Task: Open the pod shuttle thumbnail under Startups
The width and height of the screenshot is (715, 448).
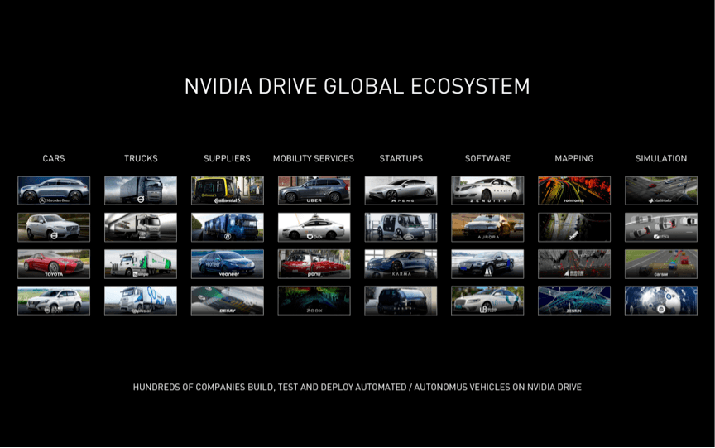Action: (401, 227)
